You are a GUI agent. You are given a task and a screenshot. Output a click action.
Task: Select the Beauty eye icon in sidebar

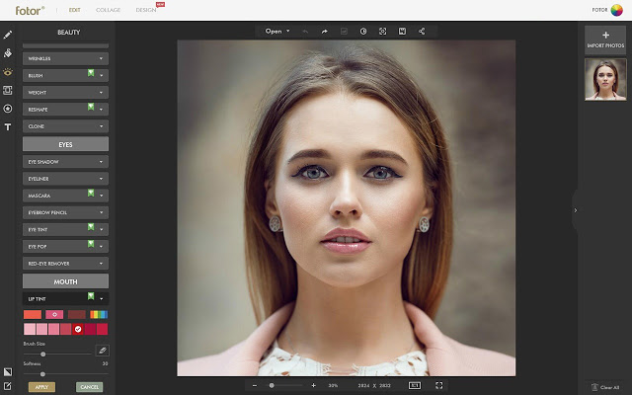[x=8, y=72]
